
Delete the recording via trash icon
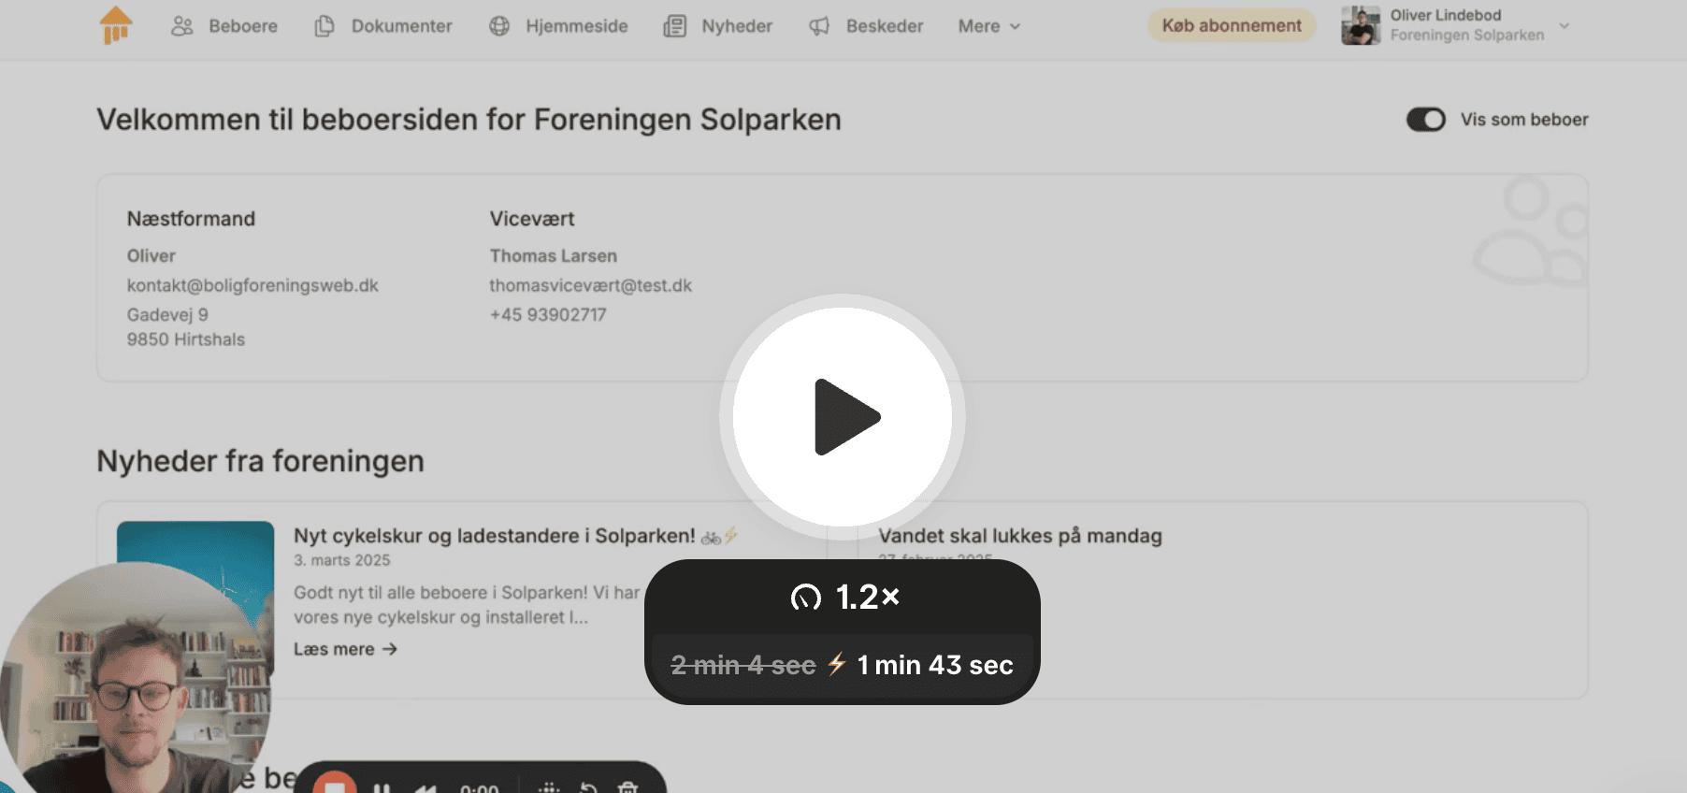(x=628, y=787)
